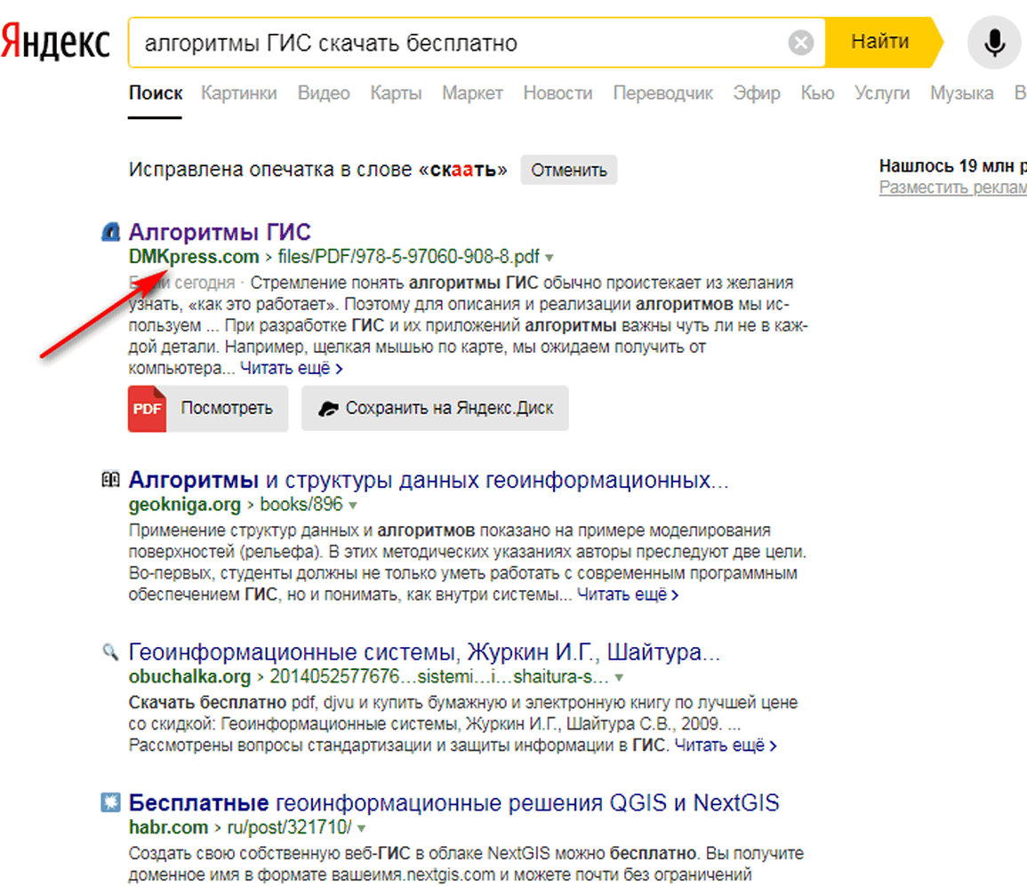The height and width of the screenshot is (886, 1027).
Task: Click Отменить to undo typo correction
Action: 568,171
